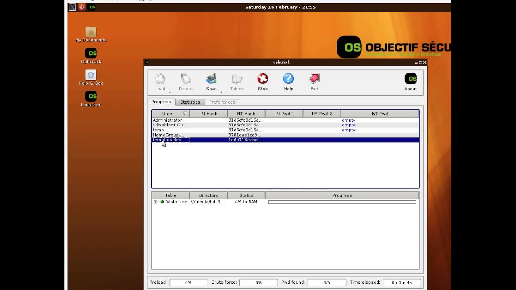This screenshot has width=516, height=290.
Task: Open My Documents desktop folder icon
Action: pos(91,32)
